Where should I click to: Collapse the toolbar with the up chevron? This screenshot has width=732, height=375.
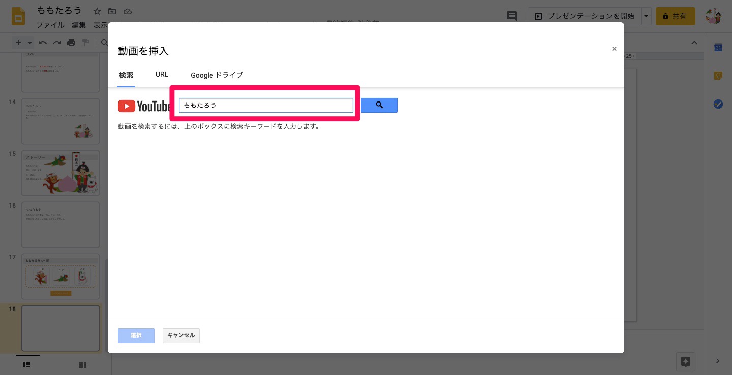pos(694,43)
